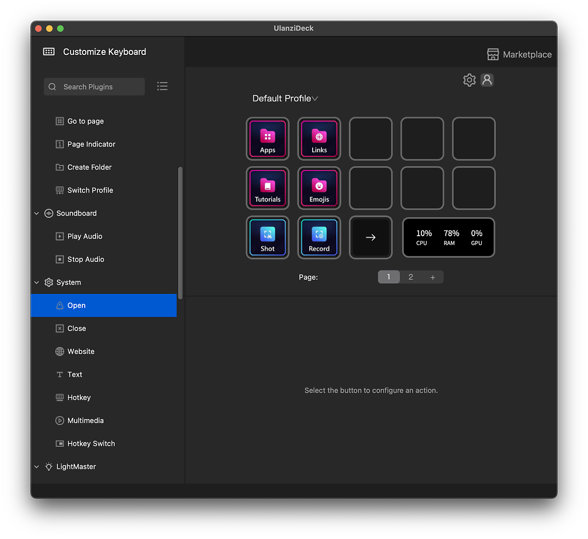The image size is (588, 539).
Task: Switch to page 1 tab
Action: [389, 277]
